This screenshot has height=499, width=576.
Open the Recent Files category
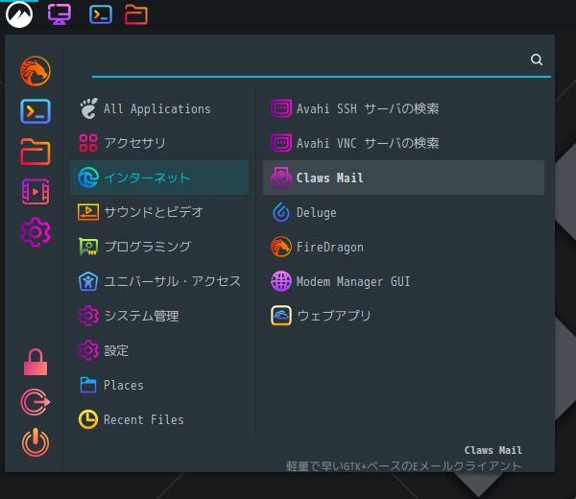click(159, 419)
